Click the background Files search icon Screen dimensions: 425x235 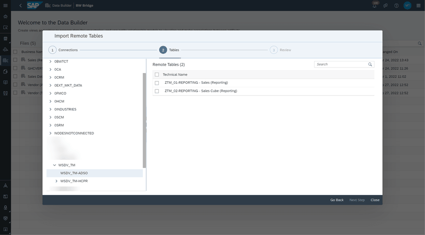(x=419, y=43)
